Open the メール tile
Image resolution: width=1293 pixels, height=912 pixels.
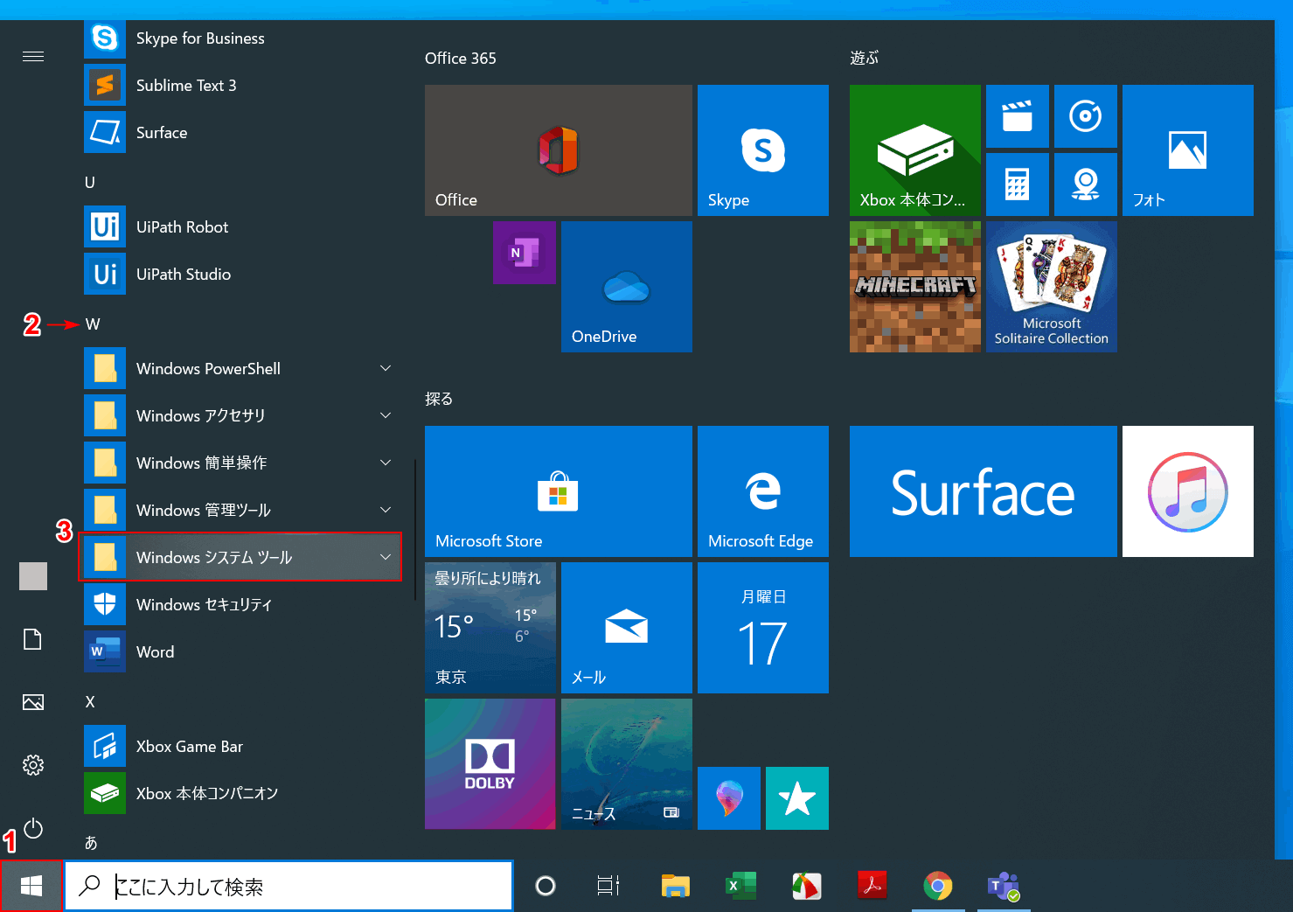click(626, 628)
